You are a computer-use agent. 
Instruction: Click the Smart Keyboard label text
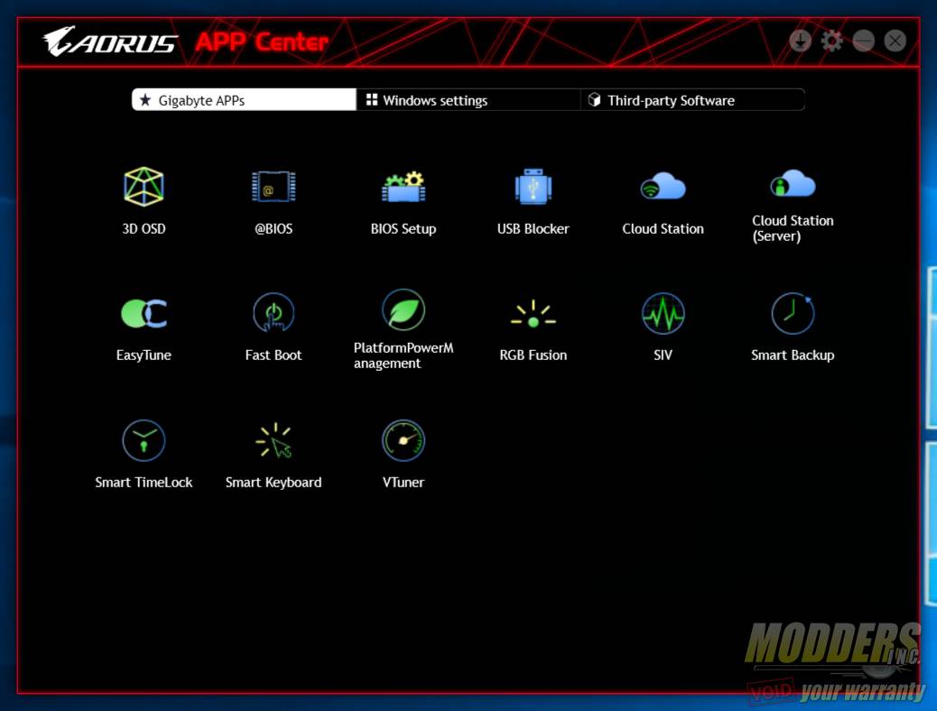coord(274,482)
